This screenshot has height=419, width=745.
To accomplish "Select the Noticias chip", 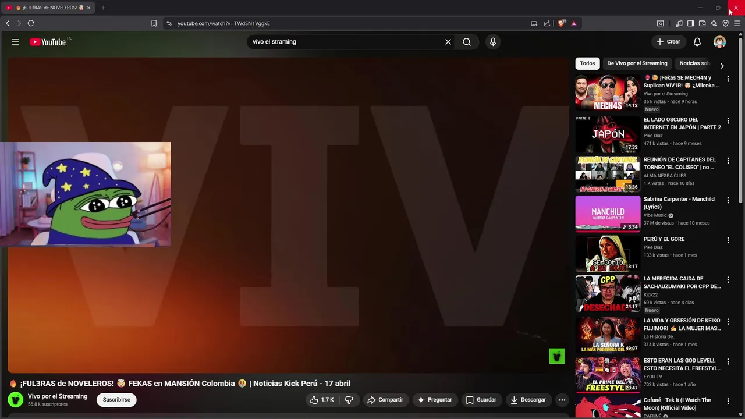I will 694,63.
